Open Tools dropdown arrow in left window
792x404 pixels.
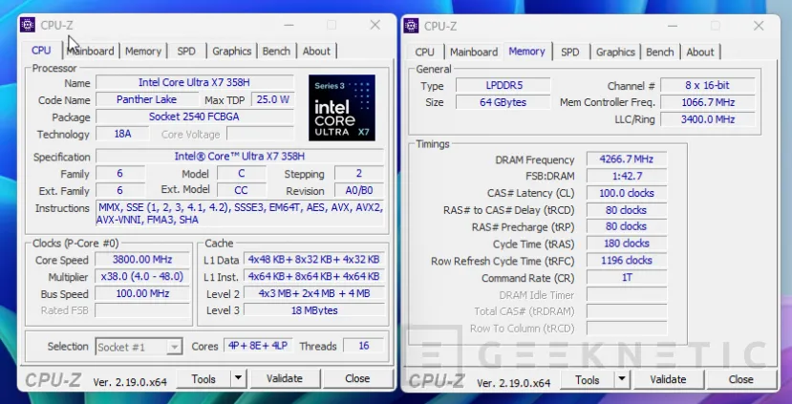[238, 378]
